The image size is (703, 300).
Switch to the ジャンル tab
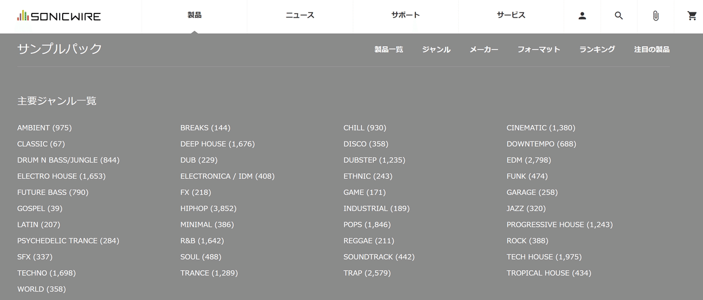pos(436,50)
